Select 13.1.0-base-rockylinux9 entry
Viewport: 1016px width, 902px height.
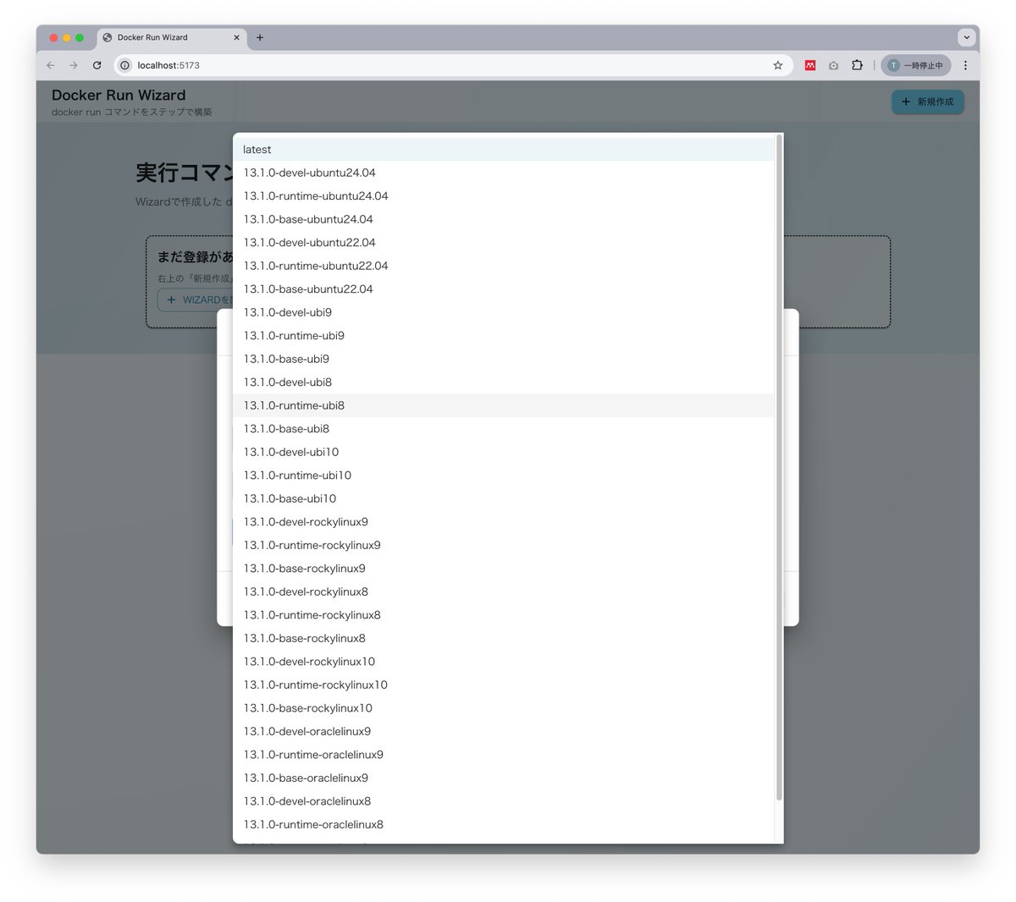(x=504, y=568)
